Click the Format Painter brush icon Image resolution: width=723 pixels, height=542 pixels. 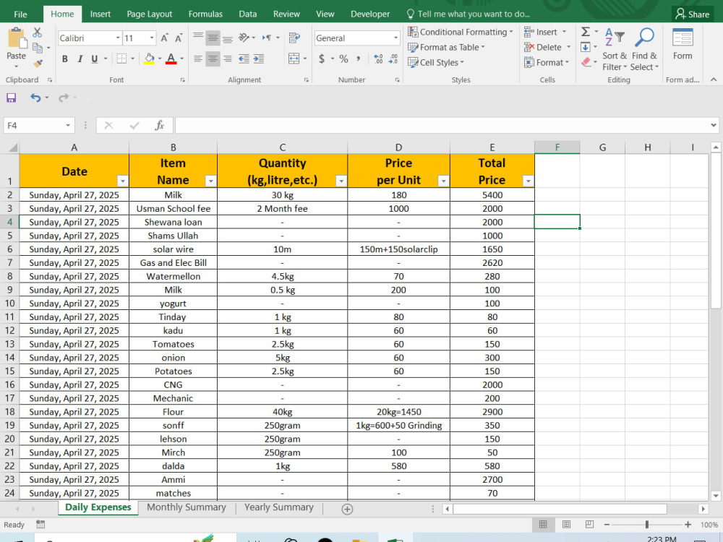click(x=38, y=63)
